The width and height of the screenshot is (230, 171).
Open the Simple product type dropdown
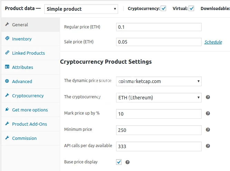tap(81, 9)
